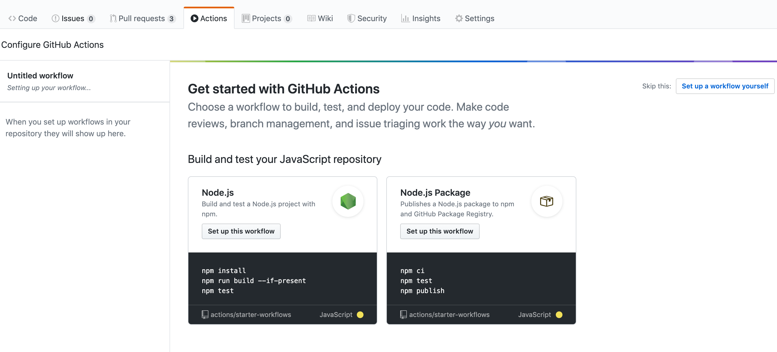Click Set up a workflow yourself

pyautogui.click(x=725, y=86)
